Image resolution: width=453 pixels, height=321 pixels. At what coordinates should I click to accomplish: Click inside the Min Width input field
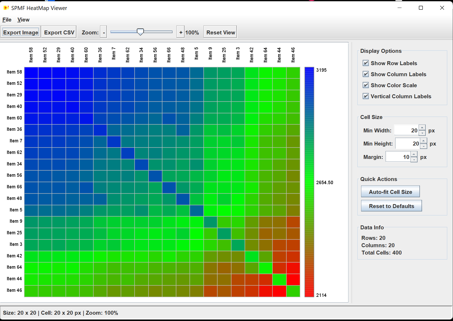(x=406, y=131)
